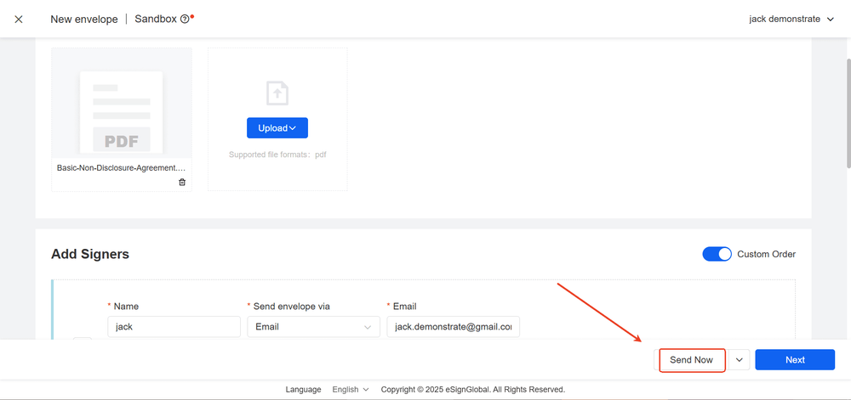Expand the jack demonstrate account menu
851x400 pixels.
791,19
